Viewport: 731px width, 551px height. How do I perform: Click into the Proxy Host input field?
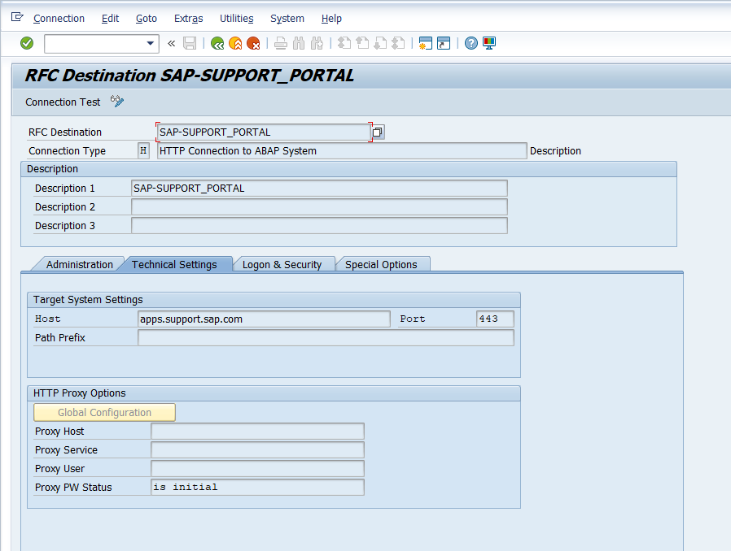[x=257, y=432]
